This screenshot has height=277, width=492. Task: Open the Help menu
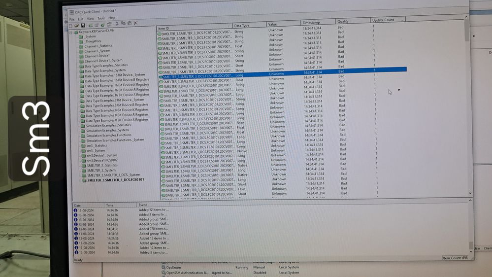coord(112,18)
